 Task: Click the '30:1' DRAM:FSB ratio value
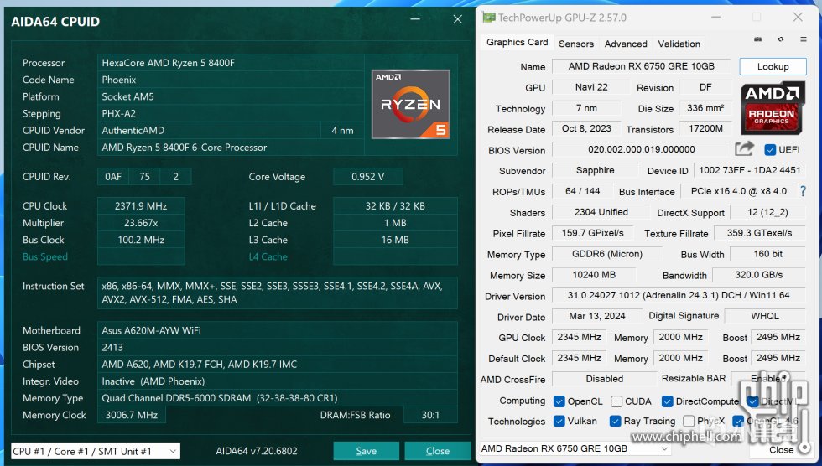point(430,415)
